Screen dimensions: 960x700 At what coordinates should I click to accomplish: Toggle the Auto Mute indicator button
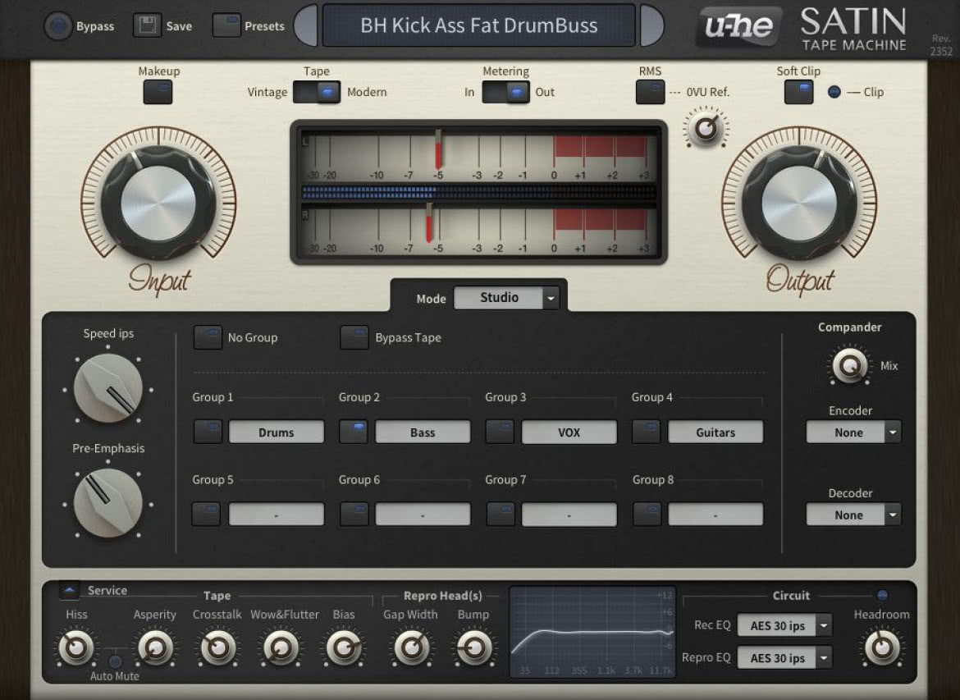pos(115,661)
